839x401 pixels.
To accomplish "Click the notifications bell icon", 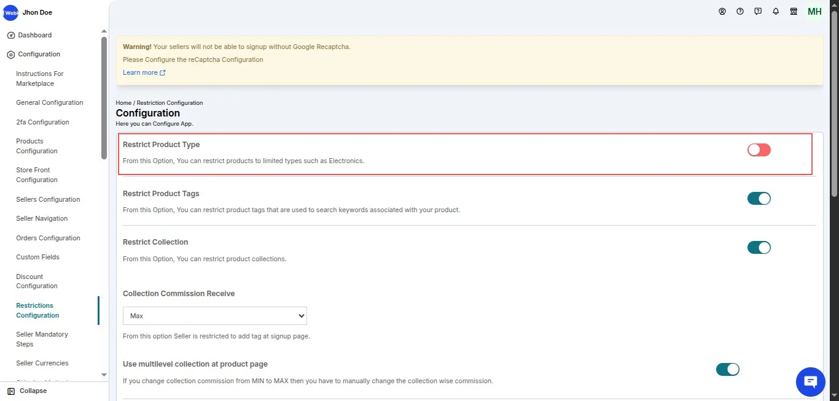I will [776, 11].
